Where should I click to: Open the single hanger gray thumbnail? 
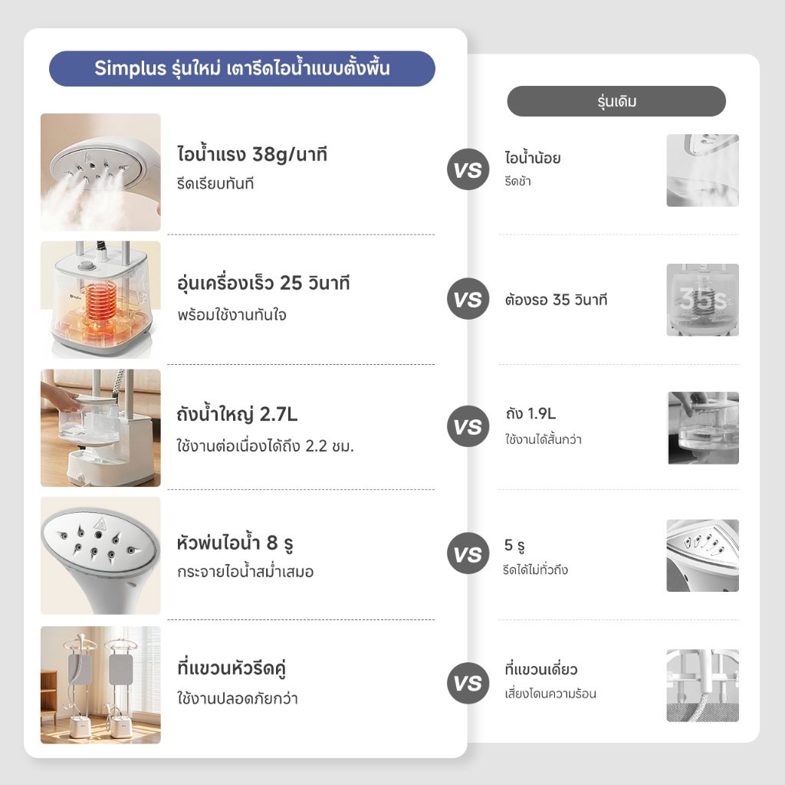702,685
